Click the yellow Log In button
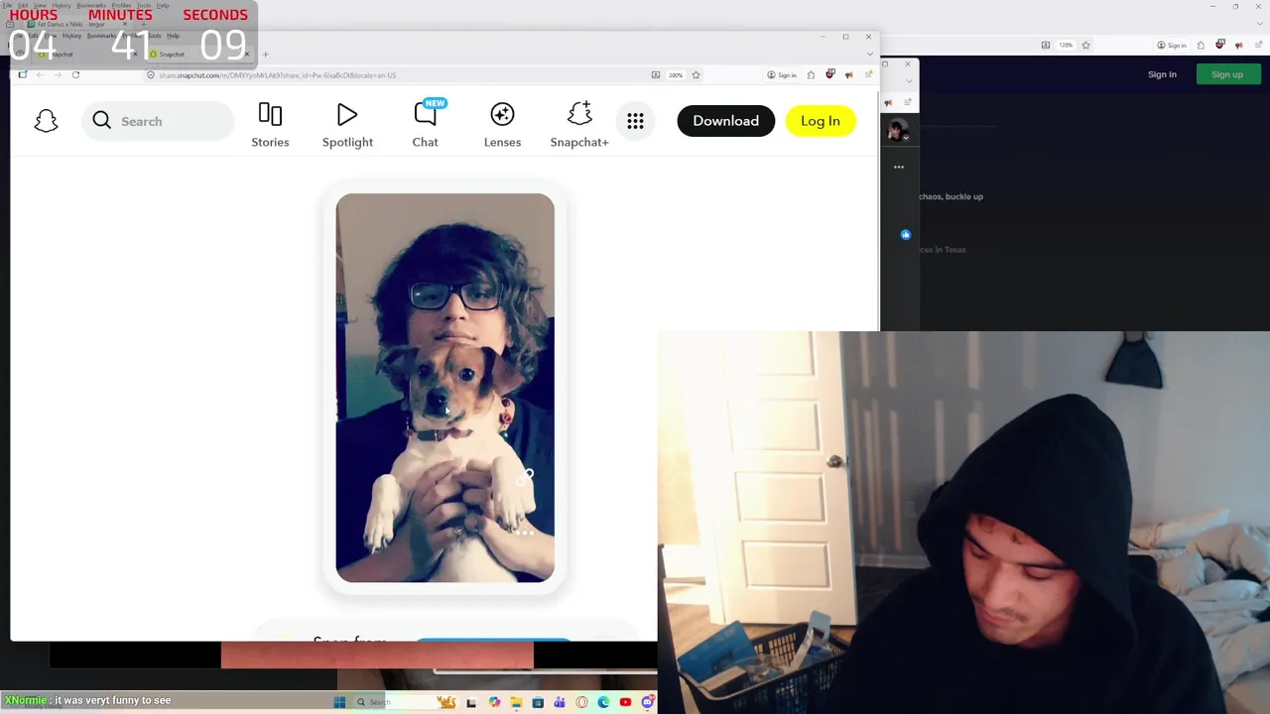 tap(820, 121)
